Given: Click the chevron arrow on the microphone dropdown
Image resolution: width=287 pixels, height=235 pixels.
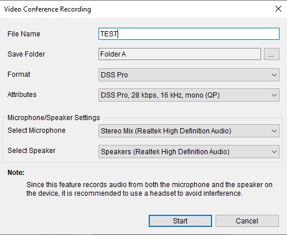Looking at the screenshot, I should (x=274, y=131).
